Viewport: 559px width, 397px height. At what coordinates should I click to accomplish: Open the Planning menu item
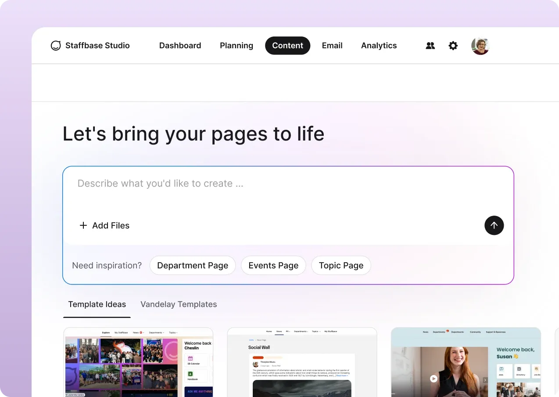pyautogui.click(x=236, y=45)
